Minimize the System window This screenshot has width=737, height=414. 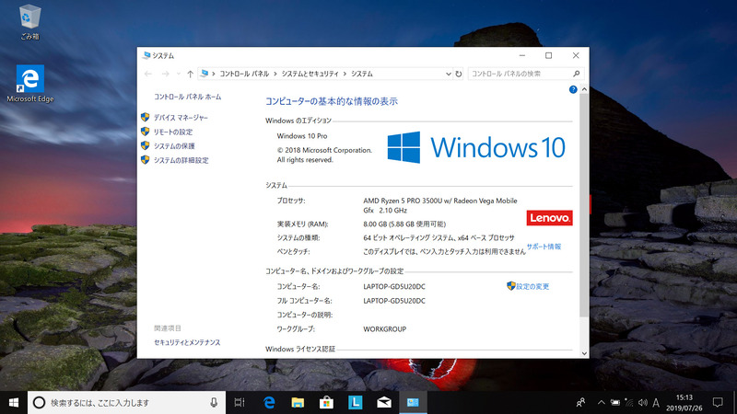(521, 55)
